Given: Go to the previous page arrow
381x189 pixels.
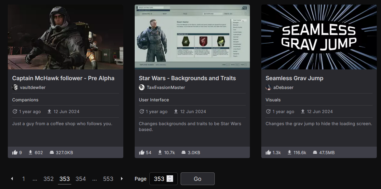Looking at the screenshot, I should 12,179.
